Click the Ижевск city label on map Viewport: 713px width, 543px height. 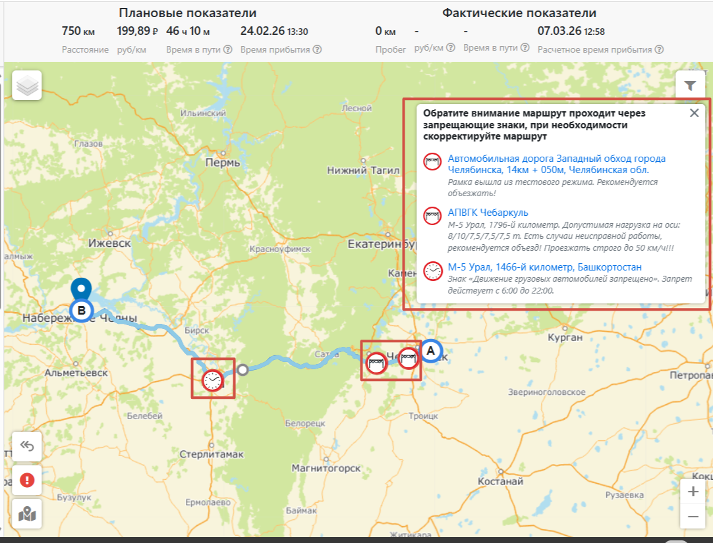coord(109,243)
